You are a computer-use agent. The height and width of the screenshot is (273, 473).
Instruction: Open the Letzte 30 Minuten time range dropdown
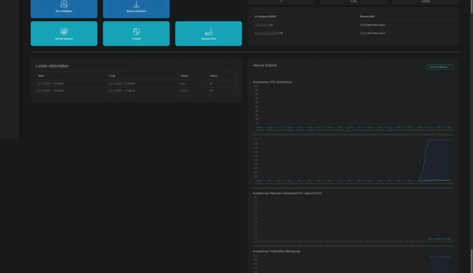point(440,67)
